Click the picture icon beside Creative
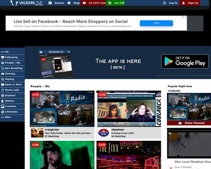The image size is (211, 169). pyautogui.click(x=2, y=107)
